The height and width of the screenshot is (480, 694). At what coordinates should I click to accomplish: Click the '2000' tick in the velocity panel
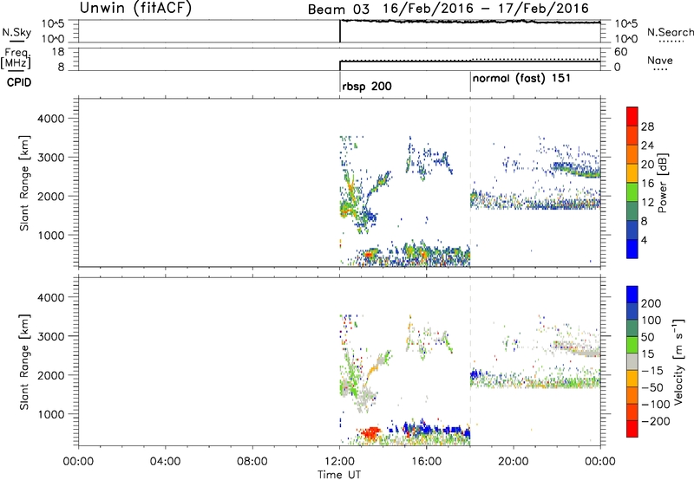click(x=51, y=375)
